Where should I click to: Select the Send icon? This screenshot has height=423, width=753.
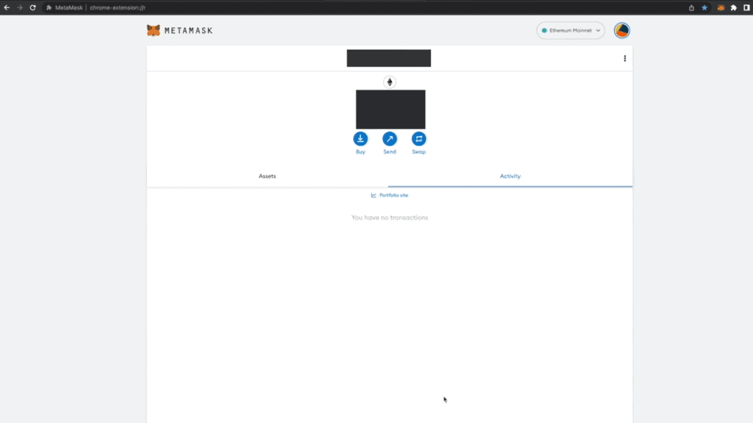[x=389, y=139]
